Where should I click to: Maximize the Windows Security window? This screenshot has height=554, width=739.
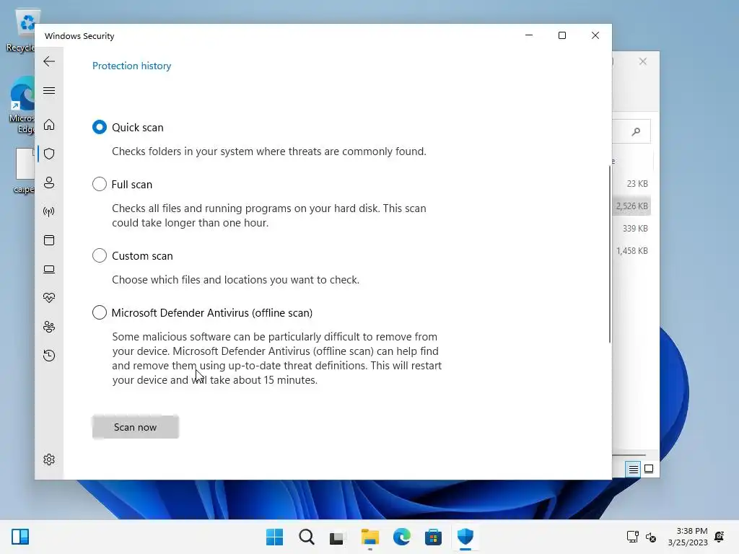[x=561, y=36]
